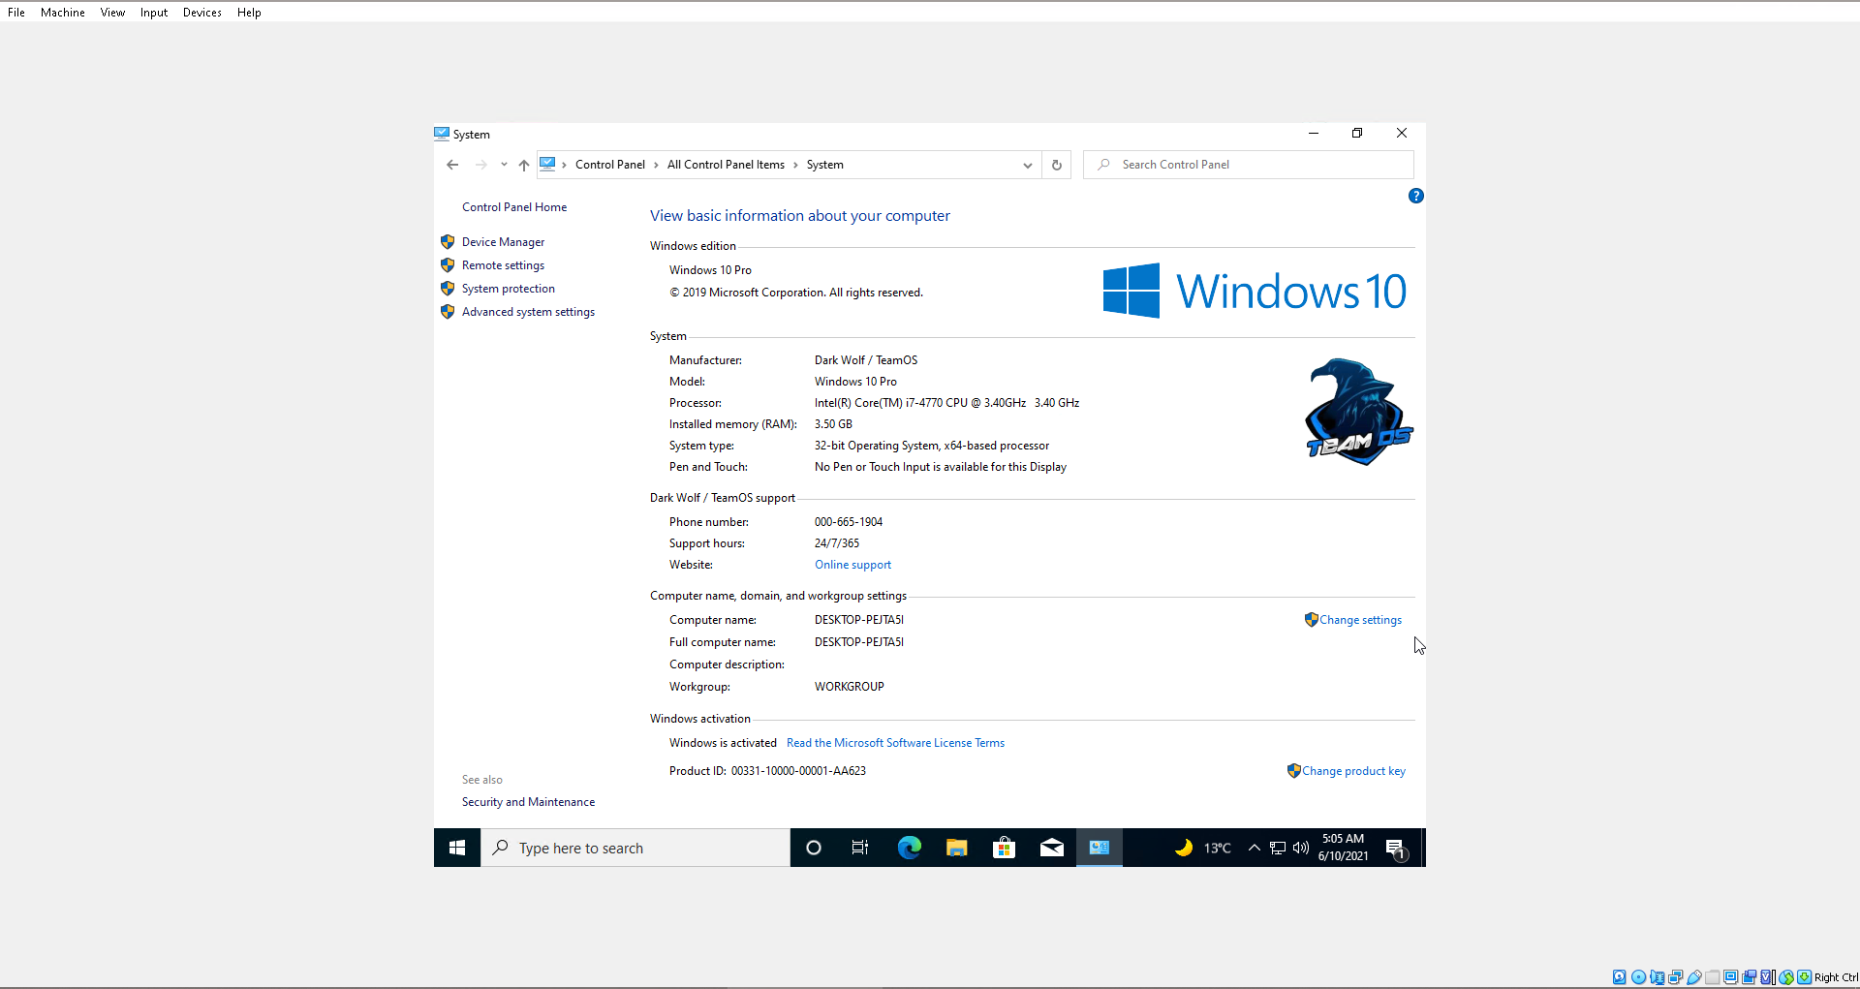Open the Windows Start menu
Viewport: 1860px width, 989px height.
click(457, 848)
